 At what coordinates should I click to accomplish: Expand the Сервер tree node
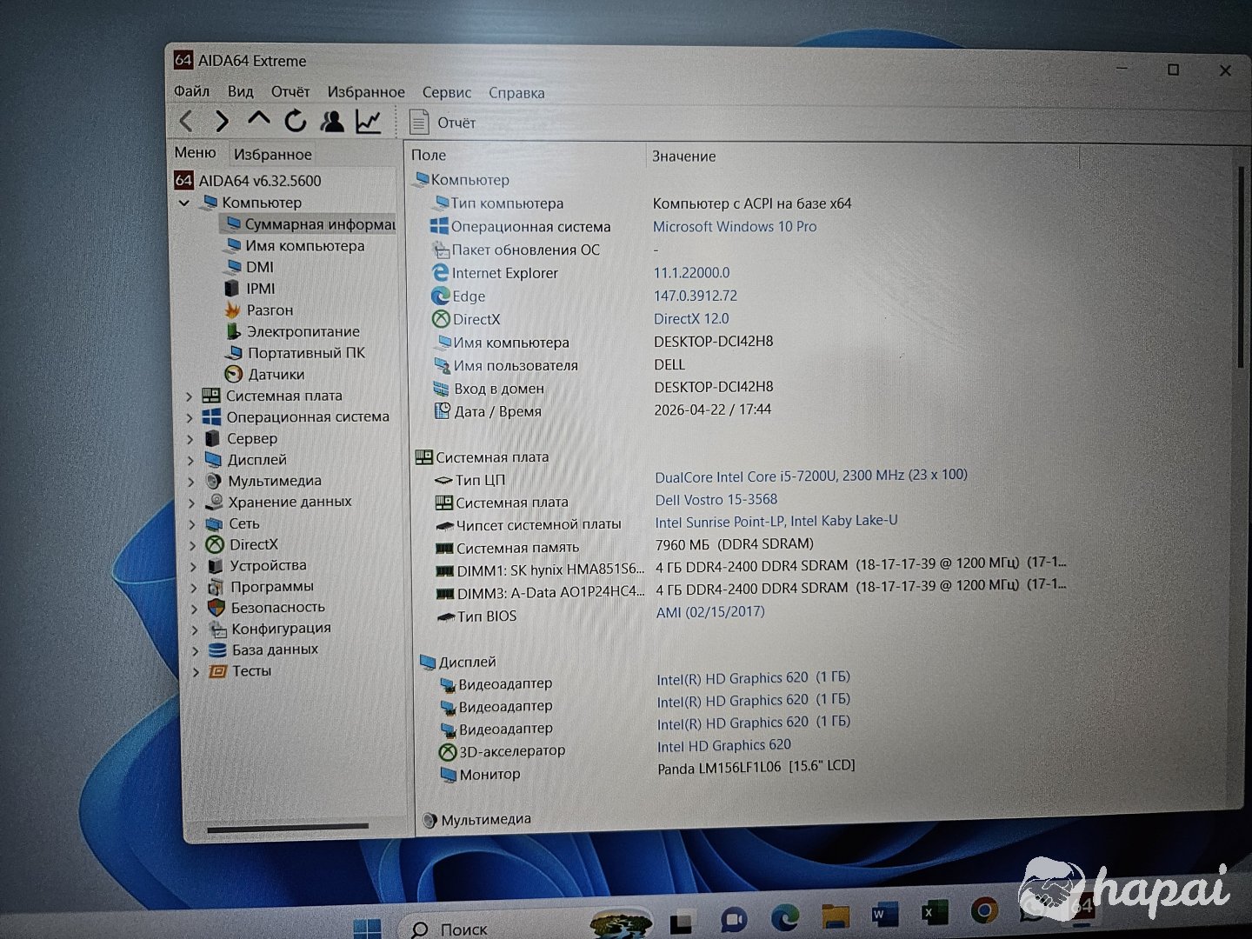coord(190,439)
